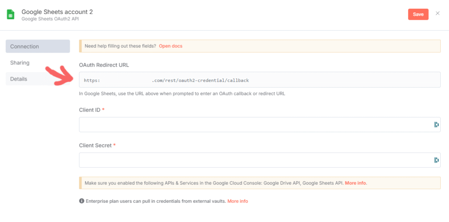Click the credential name Google Sheets account 2
This screenshot has width=449, height=222.
tap(57, 12)
